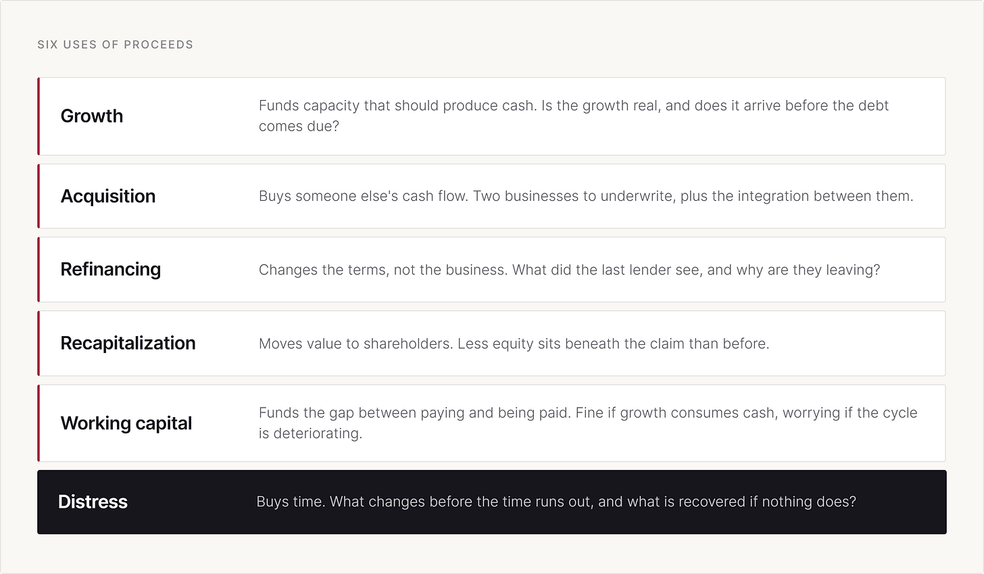Click the red accent bar on the Growth card
984x574 pixels.
[39, 116]
